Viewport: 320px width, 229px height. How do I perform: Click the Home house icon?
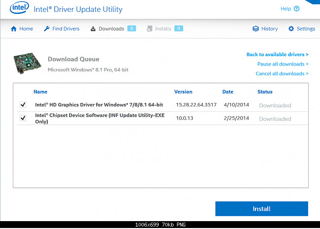(x=14, y=29)
